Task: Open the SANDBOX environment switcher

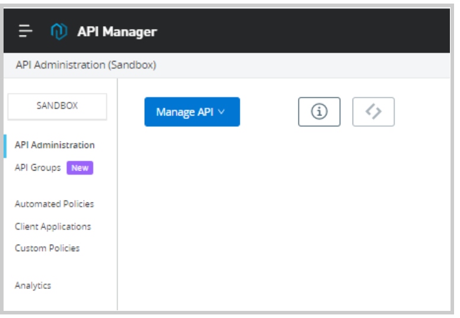Action: (x=57, y=107)
